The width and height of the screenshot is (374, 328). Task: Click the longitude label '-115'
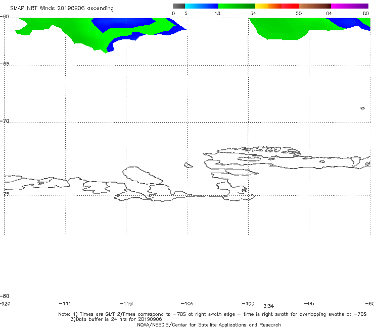click(x=65, y=303)
